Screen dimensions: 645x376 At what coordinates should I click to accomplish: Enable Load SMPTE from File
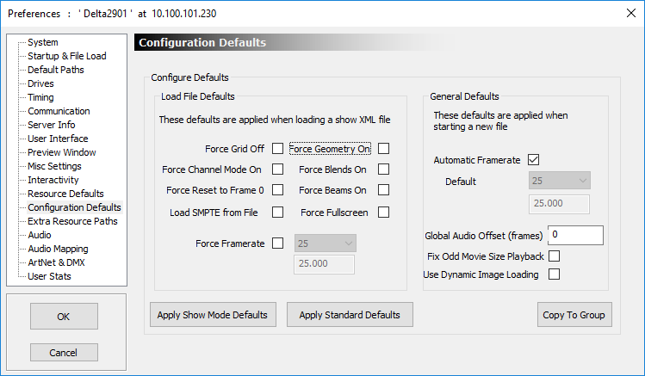[x=277, y=212]
